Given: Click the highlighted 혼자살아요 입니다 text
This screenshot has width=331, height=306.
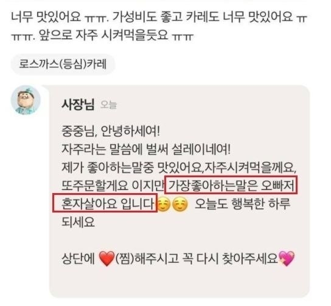Looking at the screenshot, I should click(x=105, y=203).
